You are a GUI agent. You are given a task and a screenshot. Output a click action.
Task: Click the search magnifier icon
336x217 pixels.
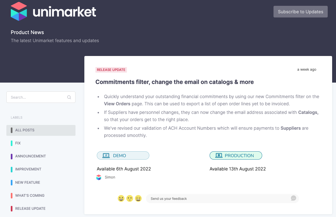69,97
